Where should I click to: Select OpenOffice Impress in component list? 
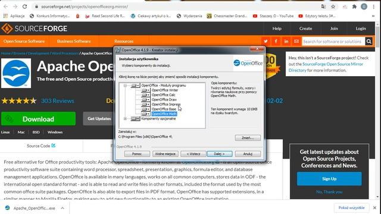[166, 105]
